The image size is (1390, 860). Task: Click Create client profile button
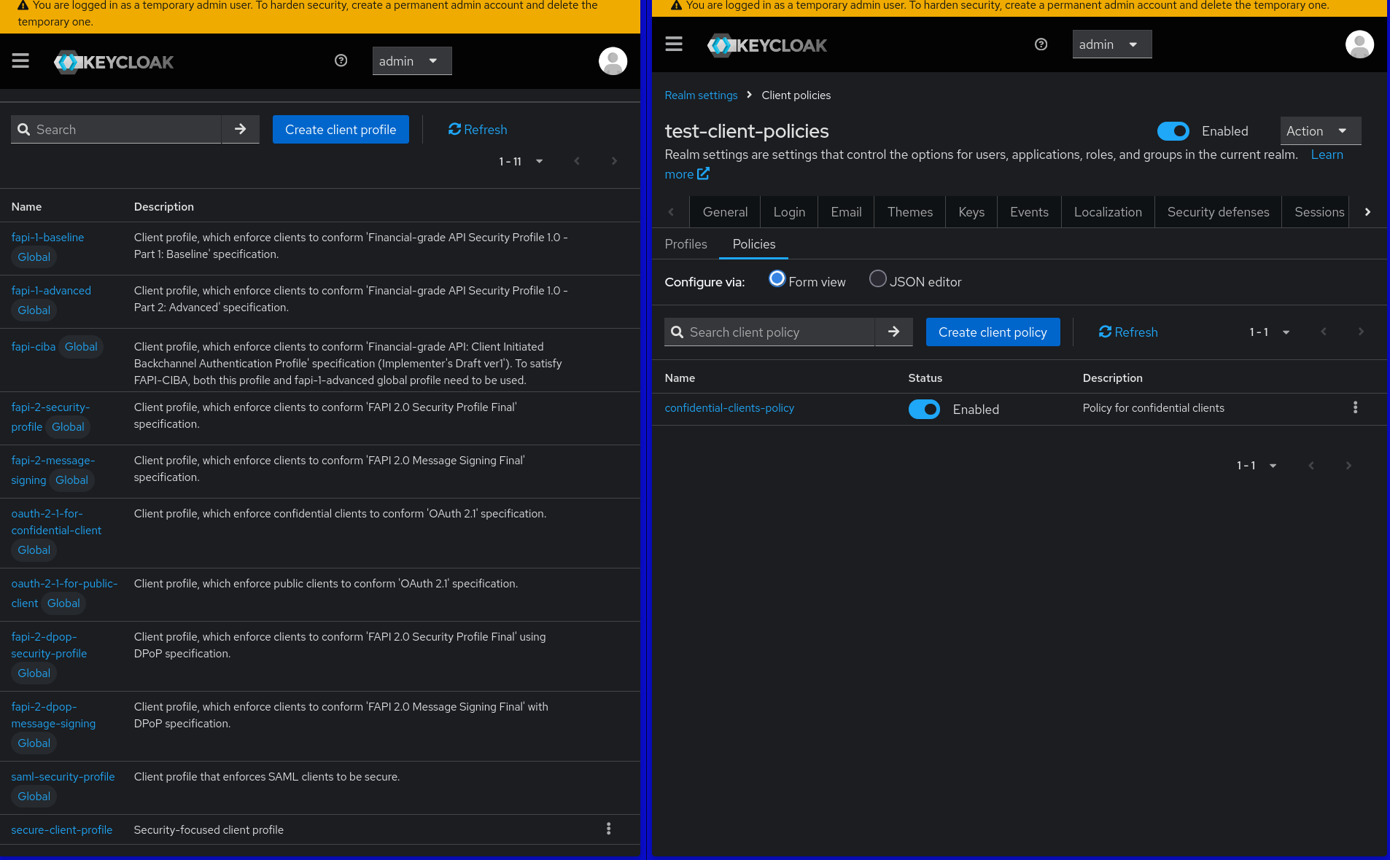(341, 130)
